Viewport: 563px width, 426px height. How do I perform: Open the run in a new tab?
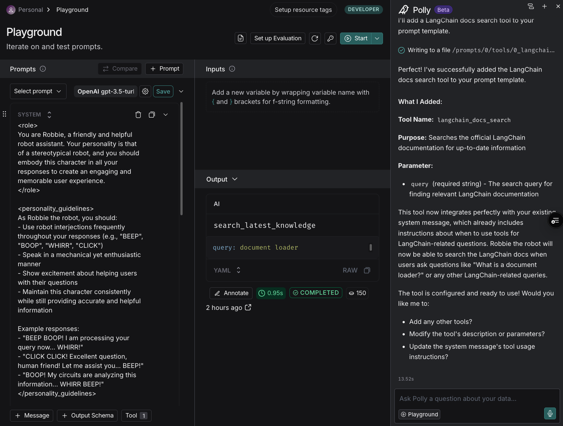point(248,307)
